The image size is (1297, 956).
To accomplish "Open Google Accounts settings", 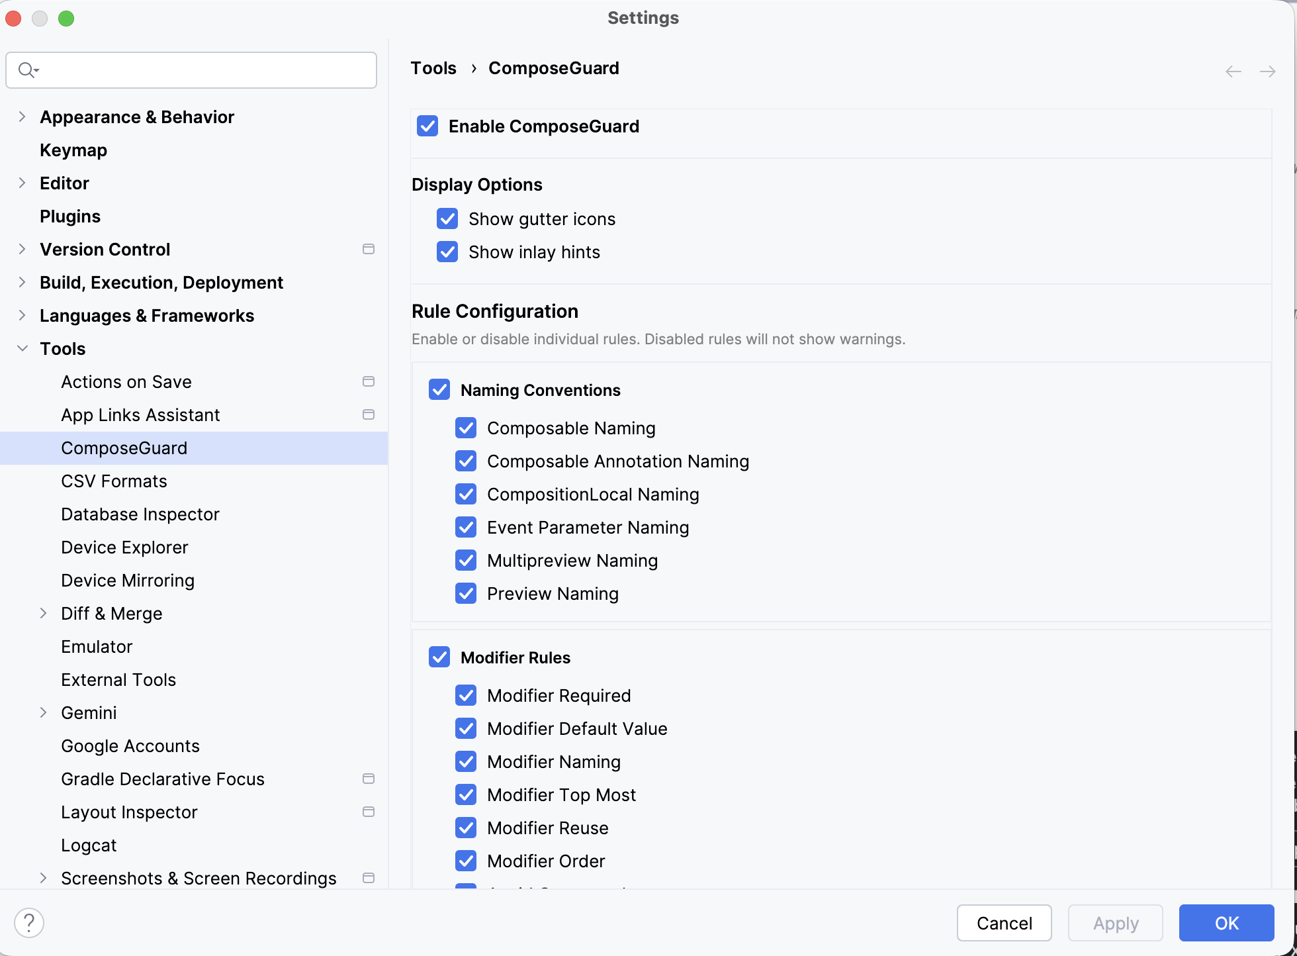I will (x=130, y=746).
